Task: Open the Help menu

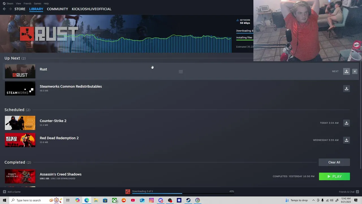Action: tap(46, 3)
